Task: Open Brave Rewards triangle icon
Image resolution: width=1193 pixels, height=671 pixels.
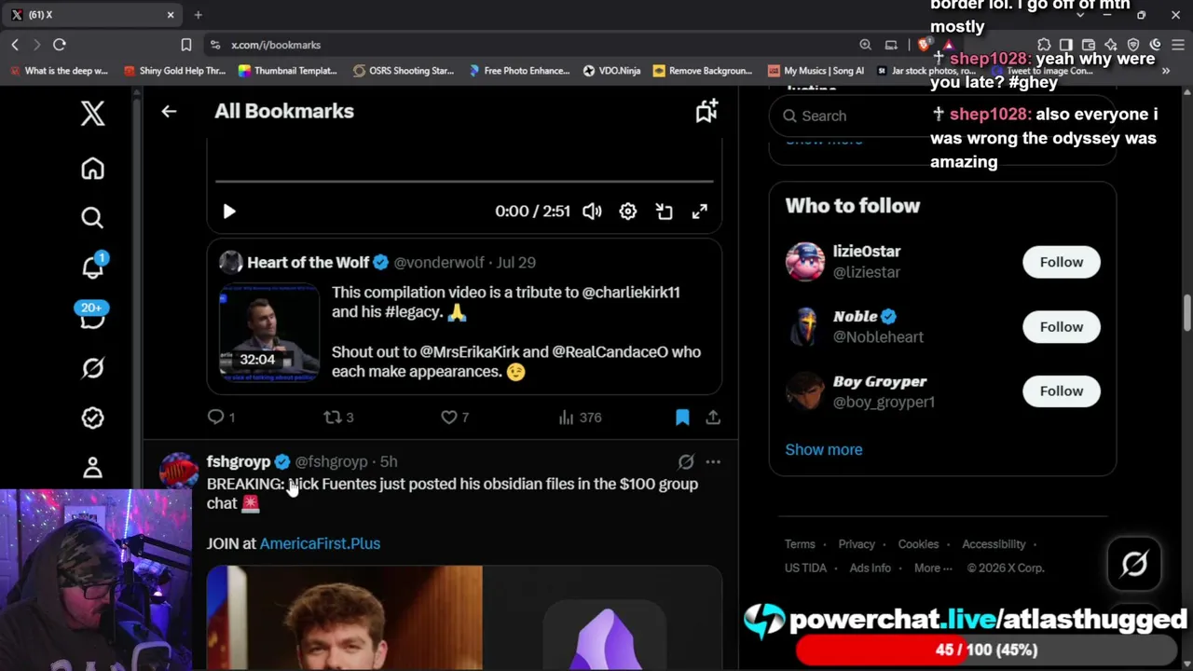Action: (948, 45)
